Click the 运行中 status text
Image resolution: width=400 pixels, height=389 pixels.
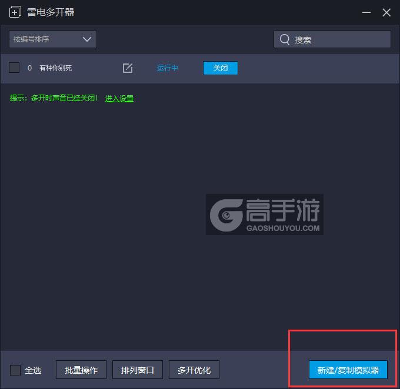167,68
